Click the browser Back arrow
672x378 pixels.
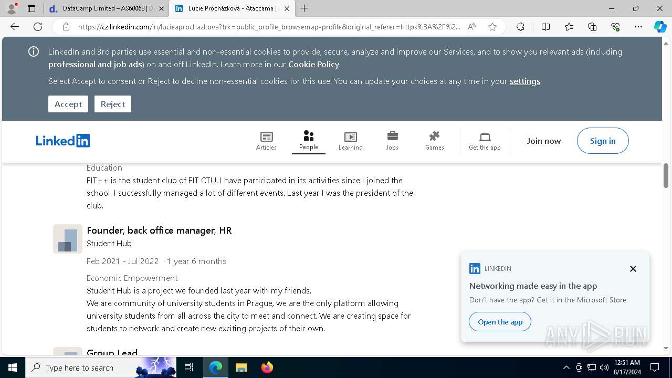15,27
